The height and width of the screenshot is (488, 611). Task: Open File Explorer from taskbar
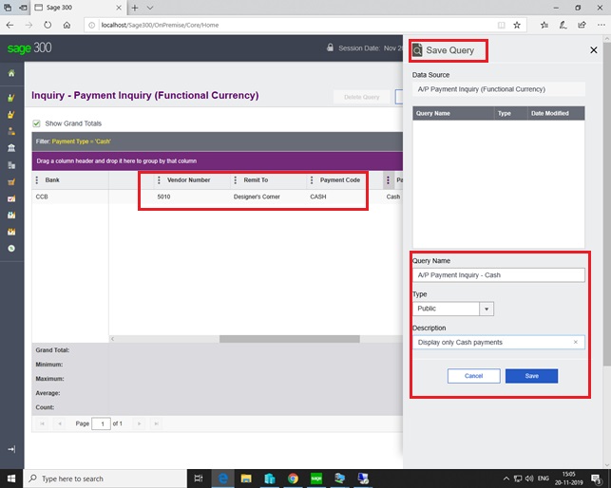click(246, 479)
